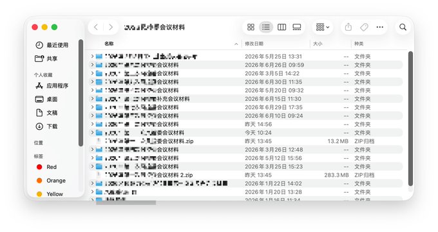Select folder icon of 2026年3月25日 15:23 row

pyautogui.click(x=99, y=166)
